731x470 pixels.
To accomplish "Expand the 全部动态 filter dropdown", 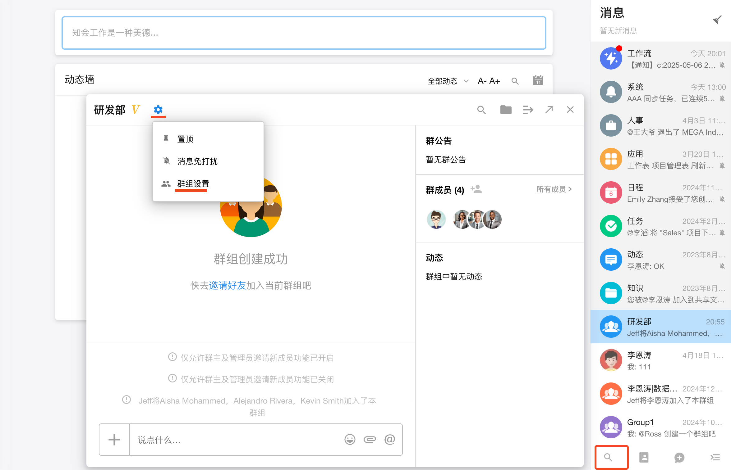I will [448, 81].
